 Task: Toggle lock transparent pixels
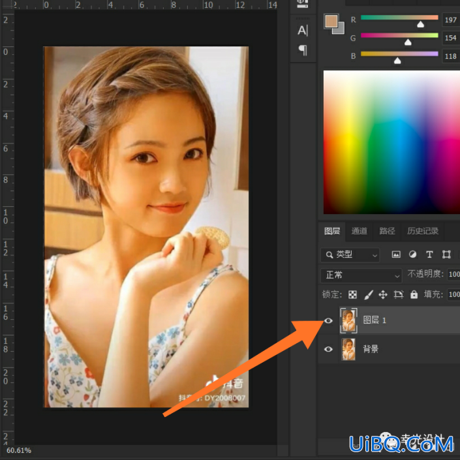(x=352, y=294)
